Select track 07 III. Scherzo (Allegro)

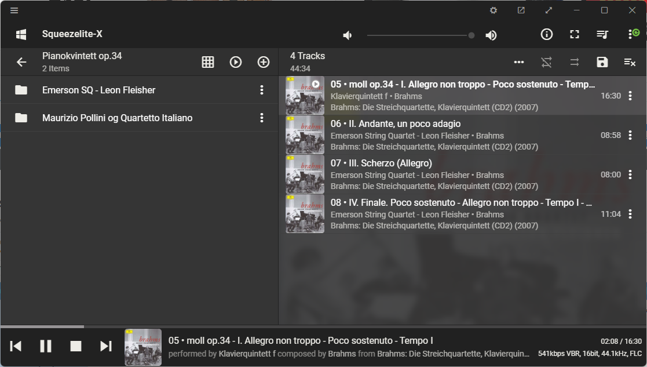[381, 163]
